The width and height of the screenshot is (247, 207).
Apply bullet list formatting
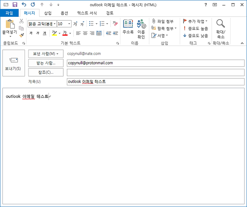pos(91,24)
